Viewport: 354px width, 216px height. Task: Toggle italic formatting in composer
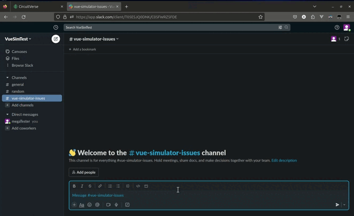(x=82, y=186)
